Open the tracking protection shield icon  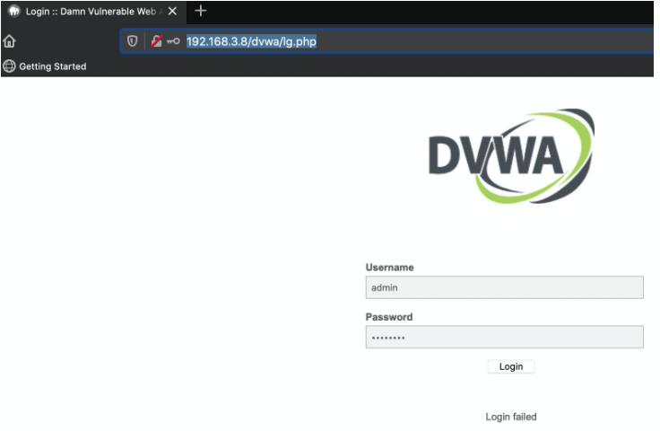(132, 41)
